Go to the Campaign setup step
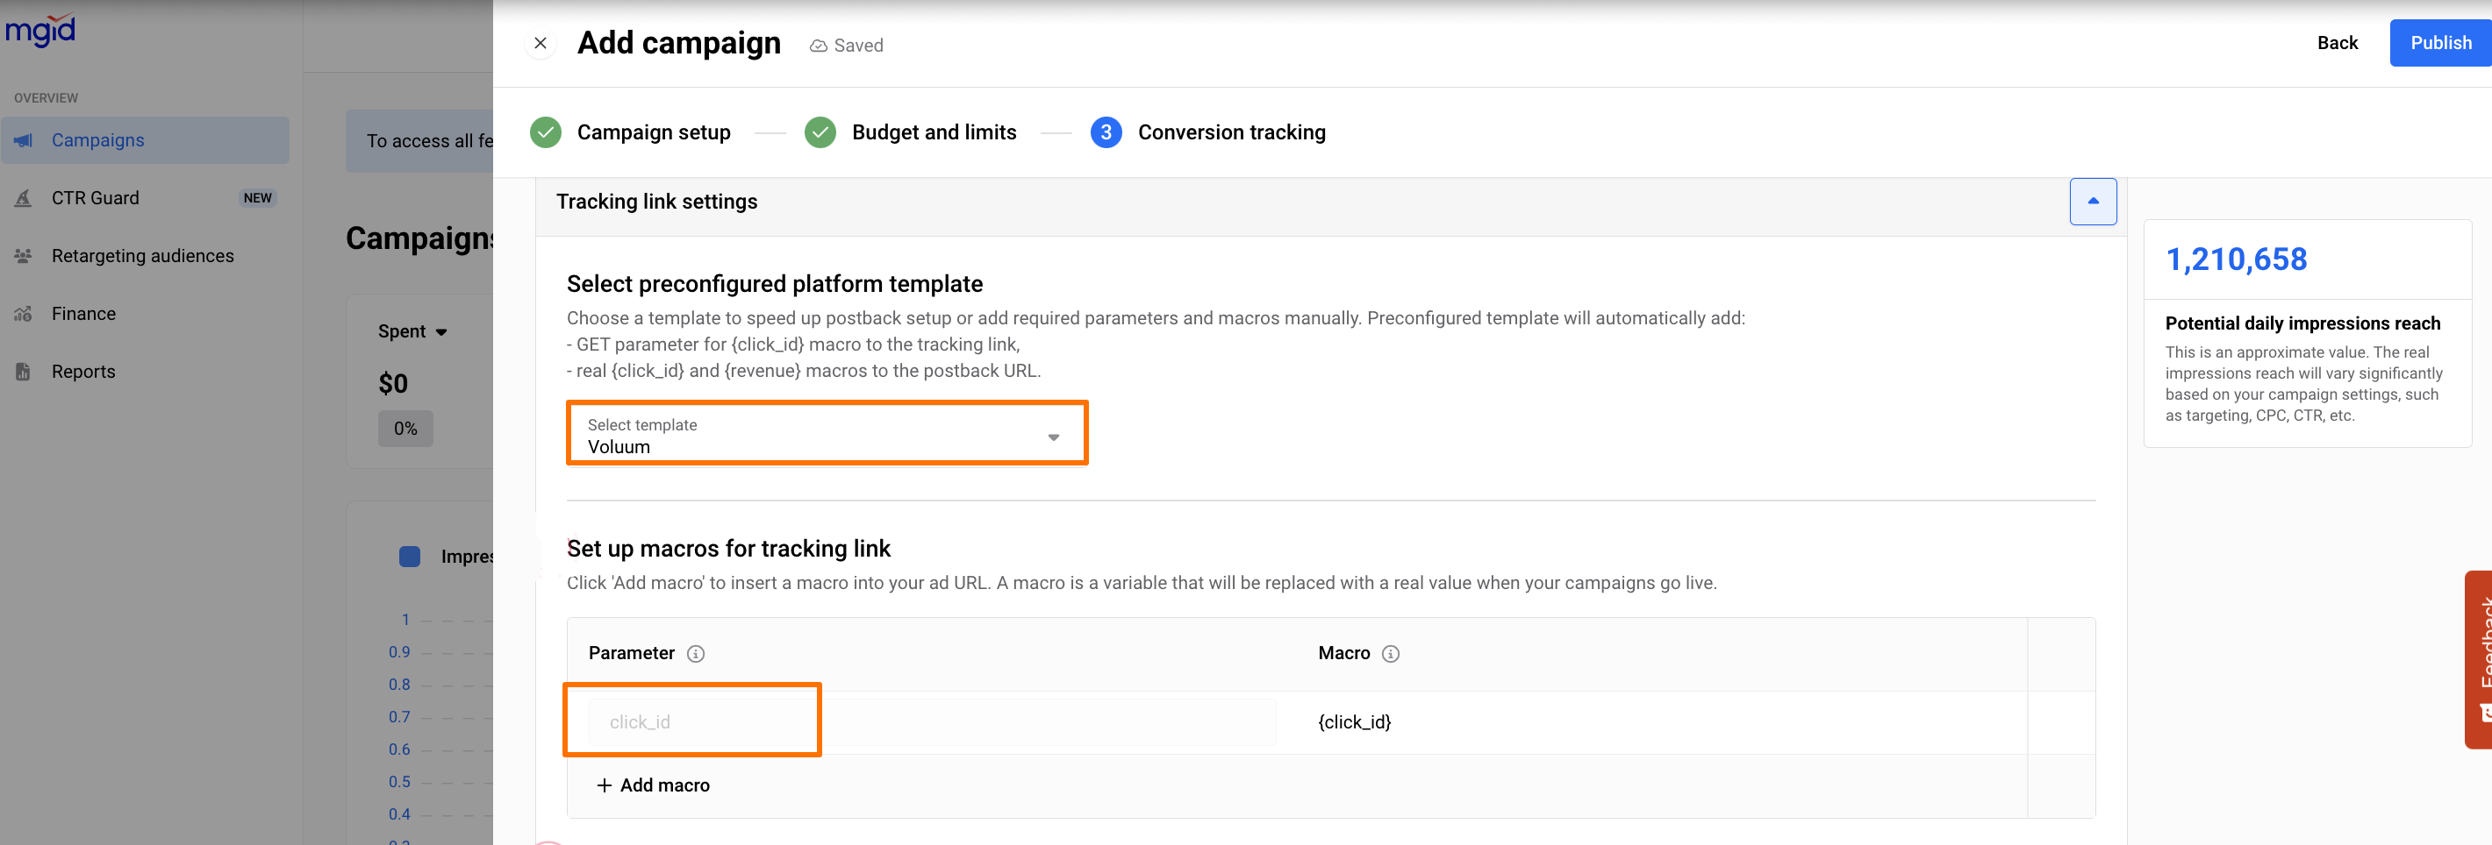Screen dimensions: 2492x845 tap(653, 132)
